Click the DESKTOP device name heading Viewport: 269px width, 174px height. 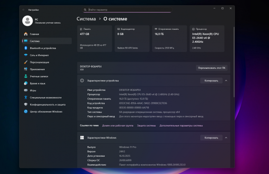[x=91, y=66]
